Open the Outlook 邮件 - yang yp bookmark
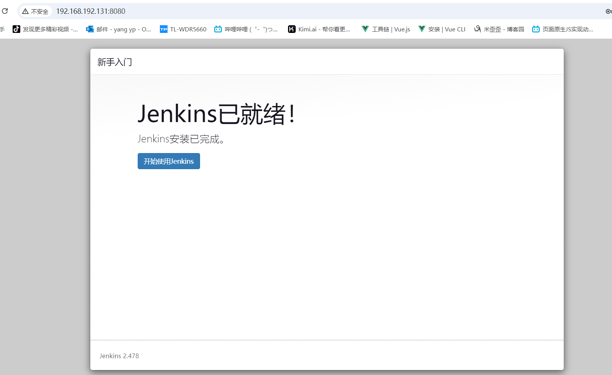612x375 pixels. point(119,29)
